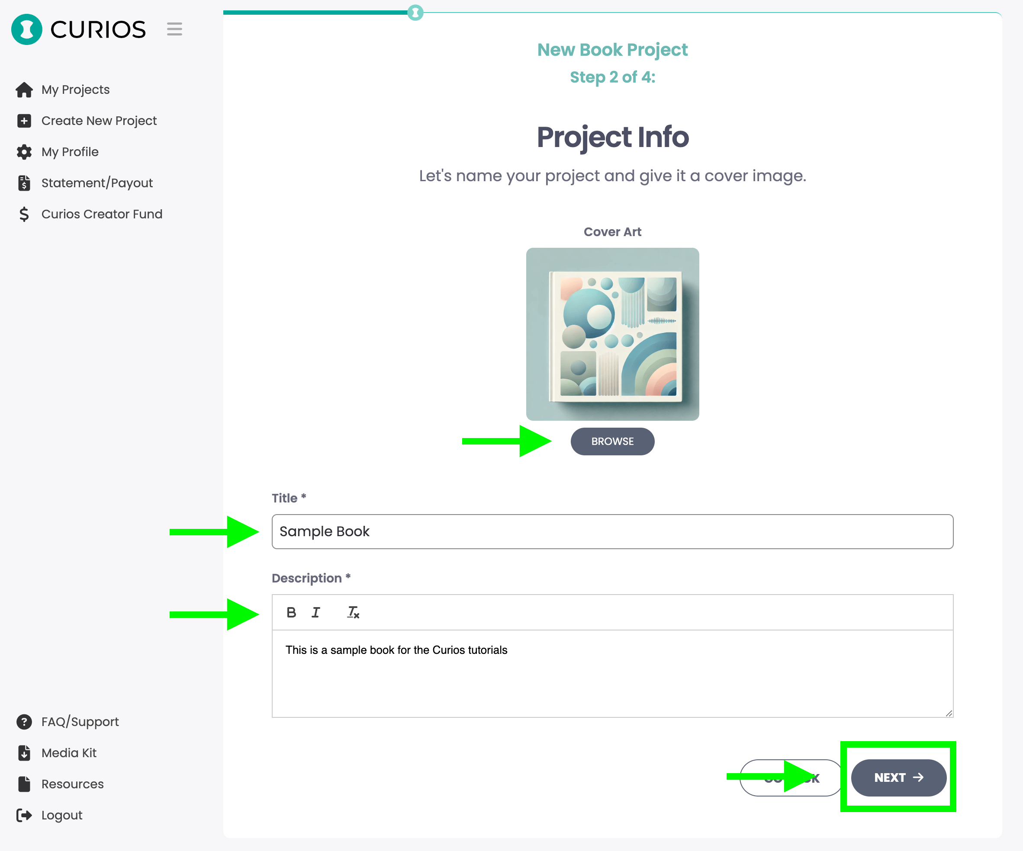
Task: Clear text formatting in Description toolbar
Action: (x=353, y=612)
